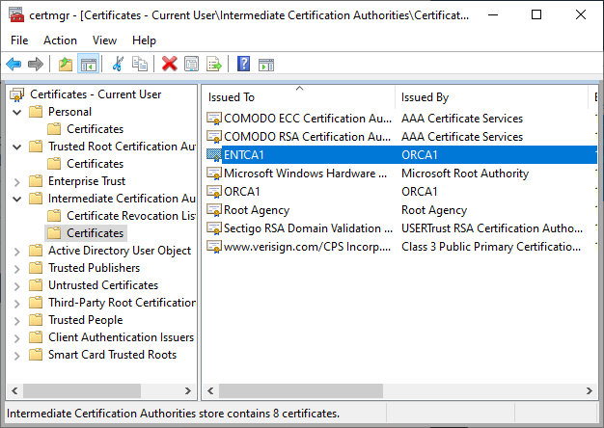
Task: Click the list pane scroll-right arrow
Action: pos(589,391)
